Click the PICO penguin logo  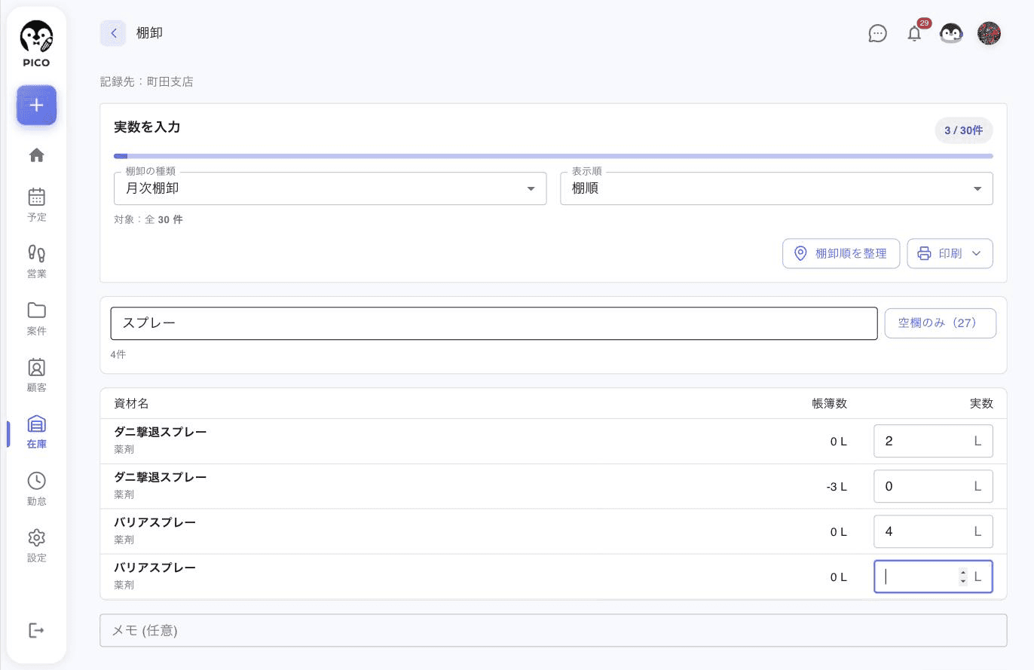click(x=36, y=44)
